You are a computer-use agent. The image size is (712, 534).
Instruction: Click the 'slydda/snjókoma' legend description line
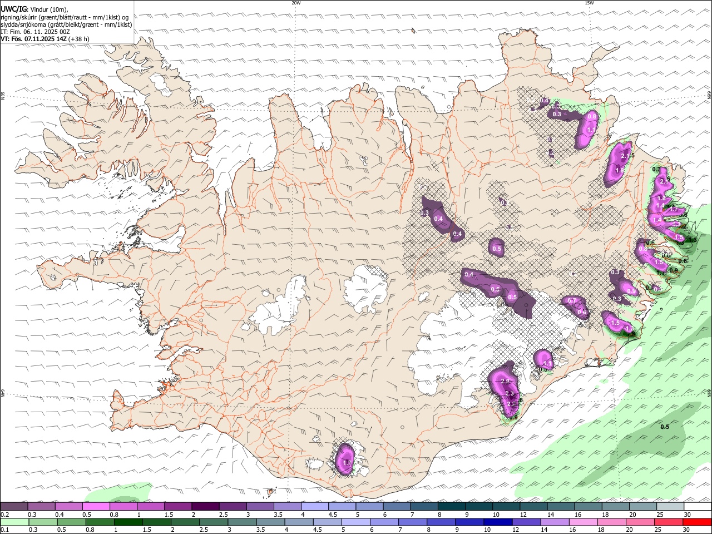[x=66, y=24]
